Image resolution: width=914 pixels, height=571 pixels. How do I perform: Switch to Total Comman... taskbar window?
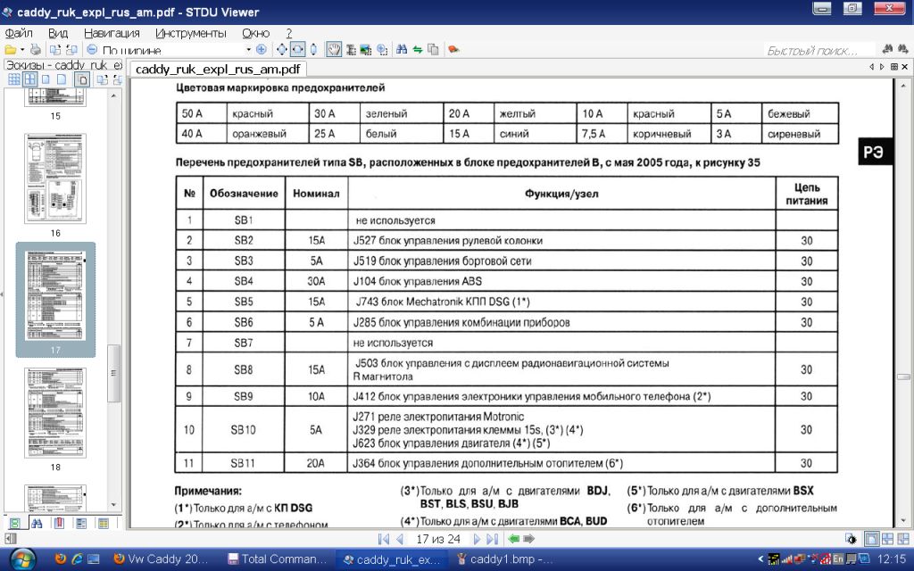coord(278,559)
